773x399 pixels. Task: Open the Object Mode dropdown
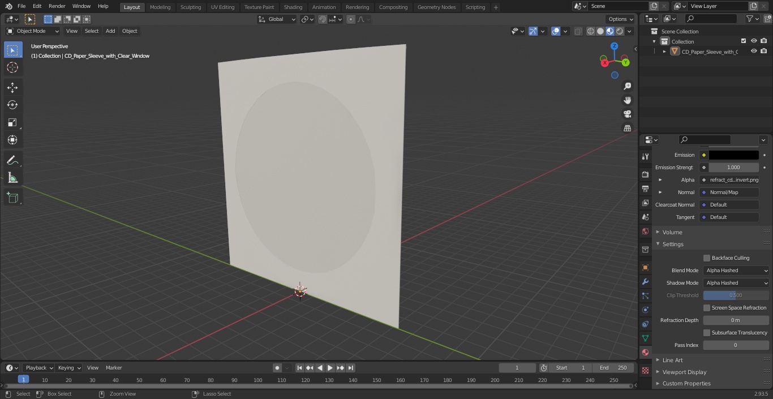pyautogui.click(x=33, y=31)
